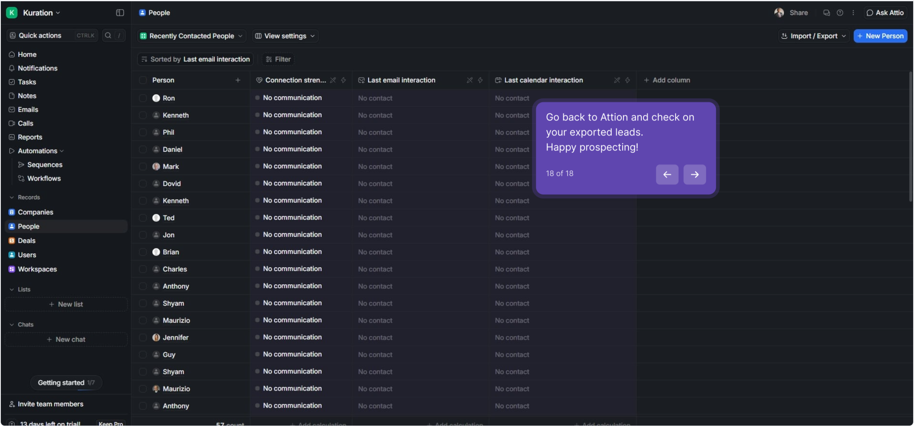Open the Kuration workspace dropdown
Screen dimensions: 914x426
click(41, 13)
